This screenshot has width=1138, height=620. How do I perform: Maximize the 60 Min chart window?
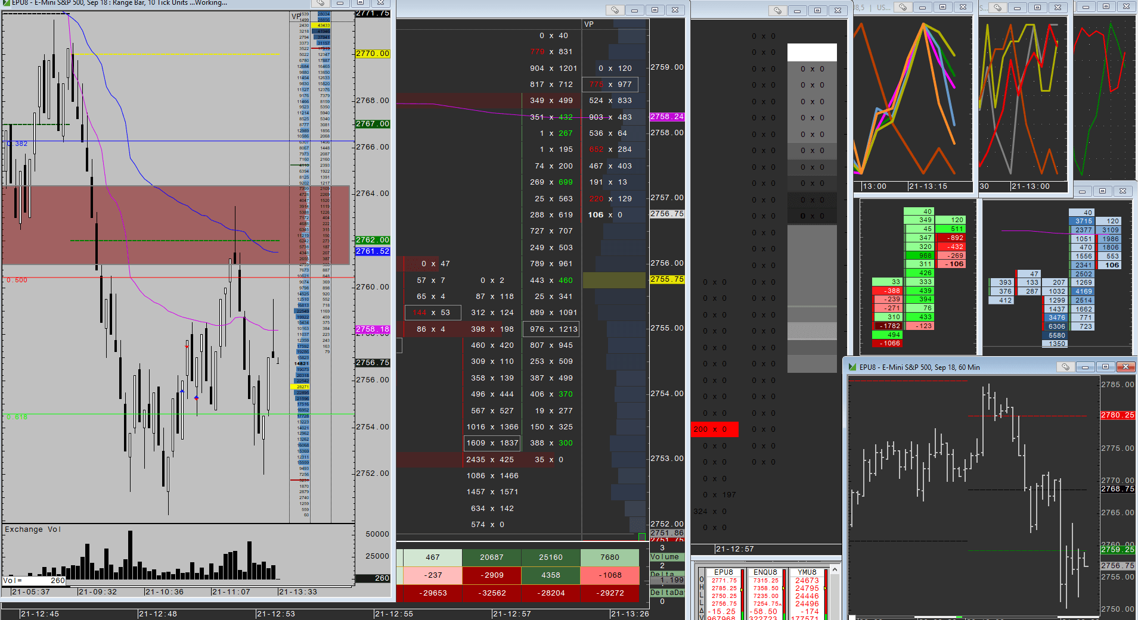(x=1105, y=367)
